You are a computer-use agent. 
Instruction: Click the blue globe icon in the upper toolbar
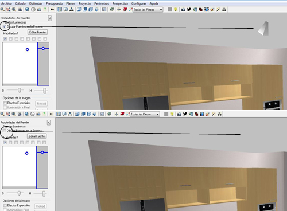pyautogui.click(x=27, y=9)
